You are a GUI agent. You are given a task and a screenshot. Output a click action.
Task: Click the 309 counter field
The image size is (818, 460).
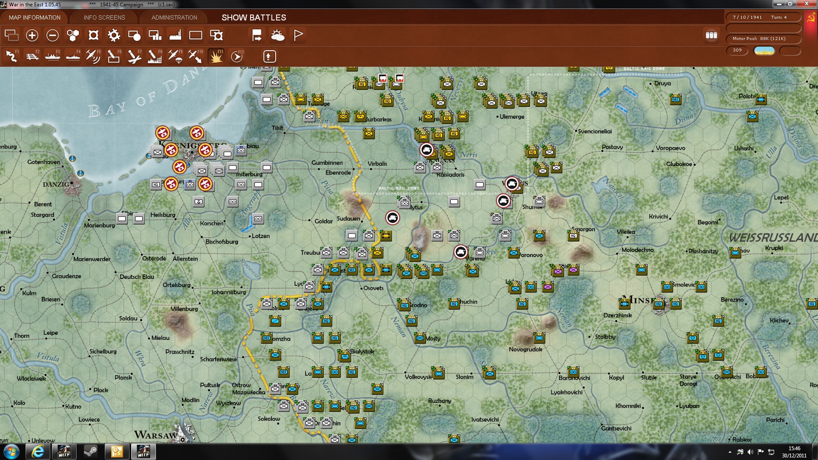pos(737,50)
